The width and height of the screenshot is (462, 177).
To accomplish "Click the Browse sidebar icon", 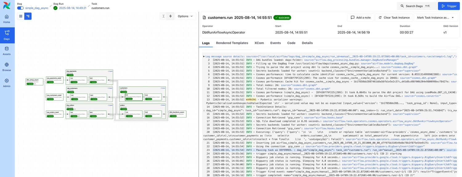I will click(x=7, y=65).
